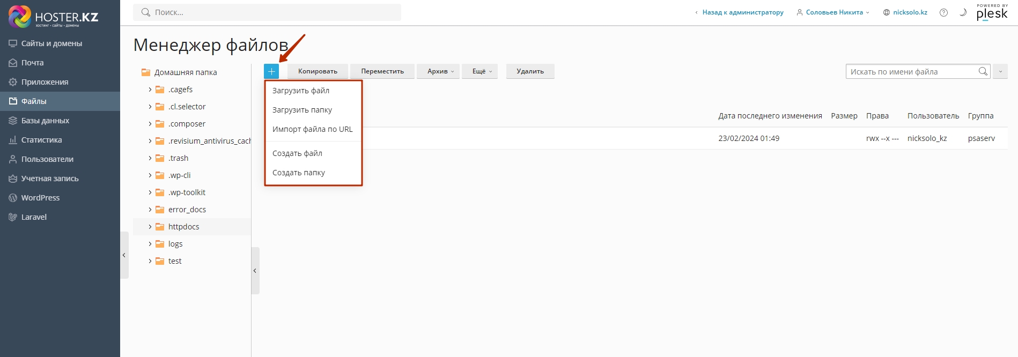Click the Переместить button
This screenshot has height=357, width=1018.
[382, 71]
